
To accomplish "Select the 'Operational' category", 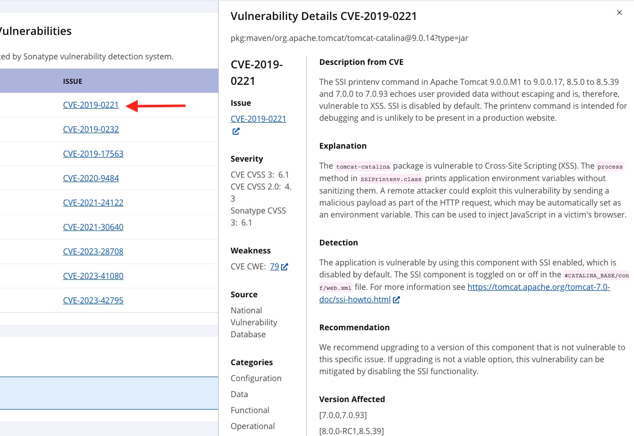I will point(253,426).
